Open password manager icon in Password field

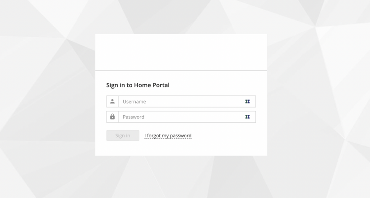(247, 117)
